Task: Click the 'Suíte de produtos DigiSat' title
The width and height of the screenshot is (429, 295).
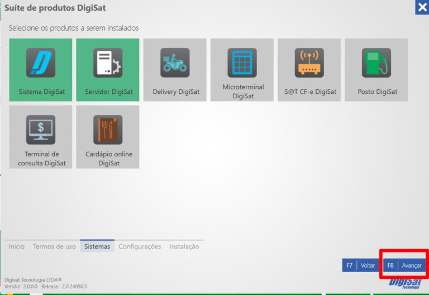Action: click(x=55, y=8)
